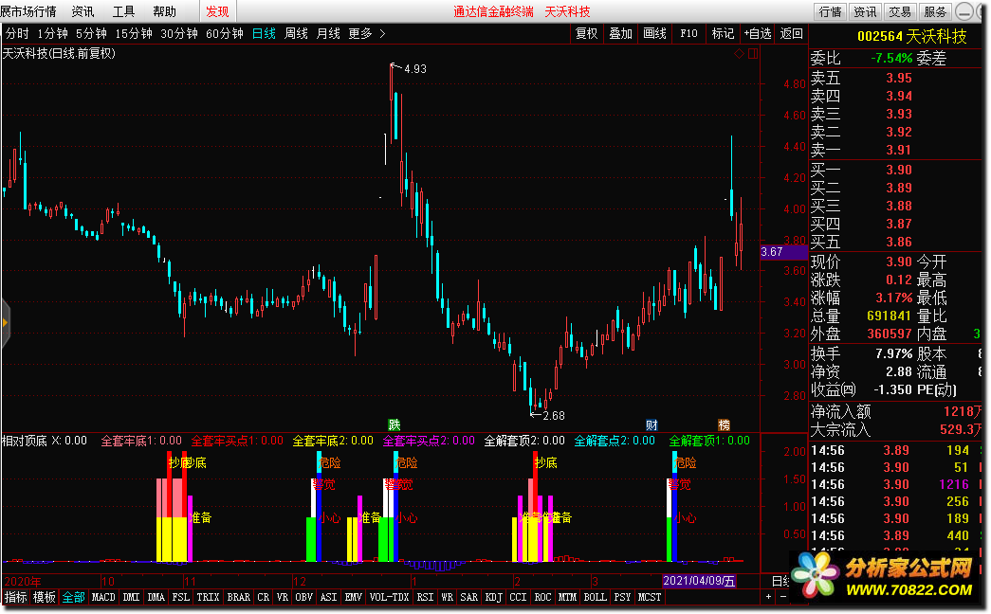Open the 帮助 help menu
The height and width of the screenshot is (614, 991).
(164, 11)
